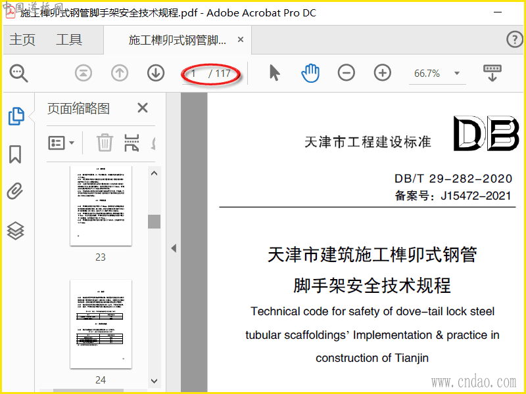Viewport: 526px width, 394px height.
Task: Zoom in with plus button
Action: click(x=383, y=73)
